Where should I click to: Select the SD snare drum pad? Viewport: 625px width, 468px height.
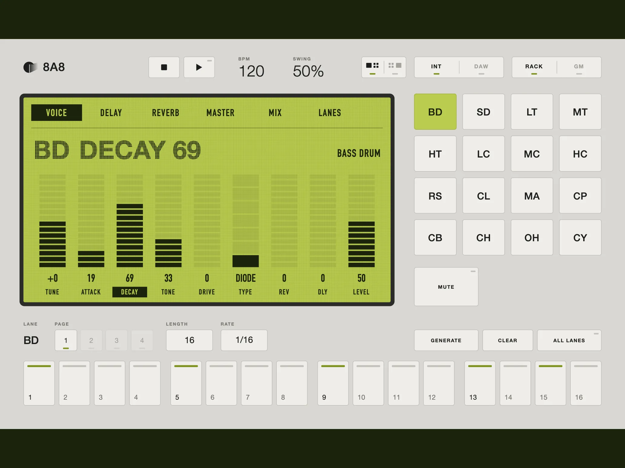(484, 112)
